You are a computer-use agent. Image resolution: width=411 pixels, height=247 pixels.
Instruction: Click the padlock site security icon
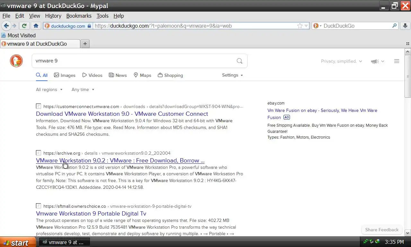[x=89, y=26]
